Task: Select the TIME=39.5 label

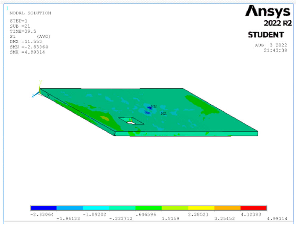Action: coord(22,31)
